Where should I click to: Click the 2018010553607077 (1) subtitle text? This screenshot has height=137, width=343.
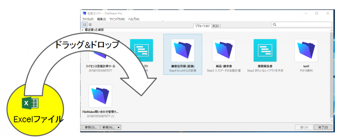[x=100, y=116]
